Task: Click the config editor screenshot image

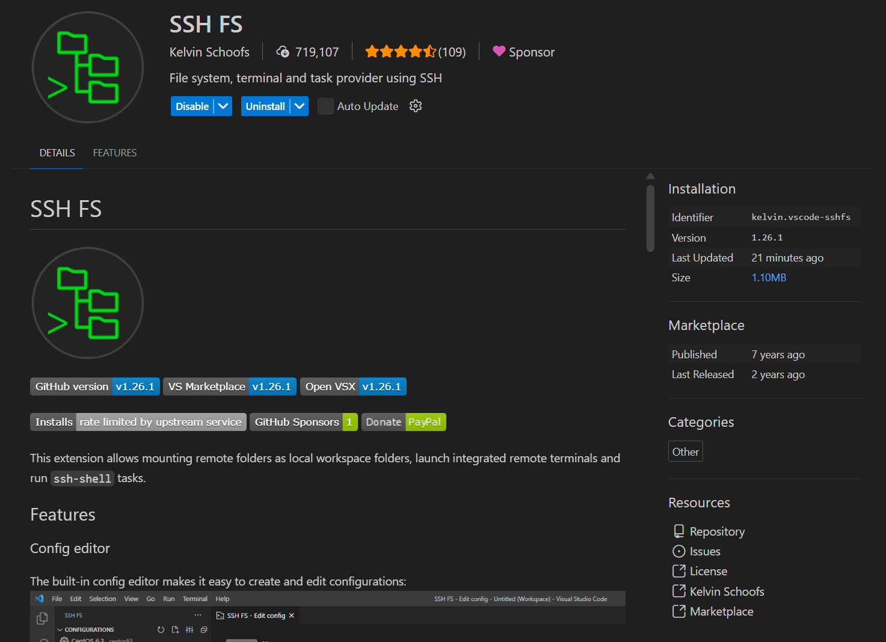Action: point(328,616)
